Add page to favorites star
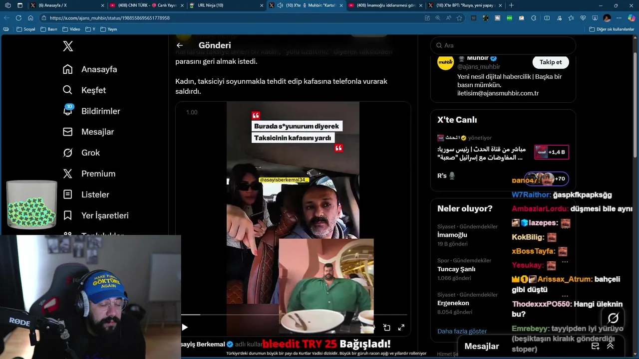Image resolution: width=639 pixels, height=359 pixels. point(459,18)
